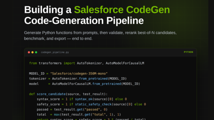
Task: Click the yellow dot in code window header
Action: (33, 52)
